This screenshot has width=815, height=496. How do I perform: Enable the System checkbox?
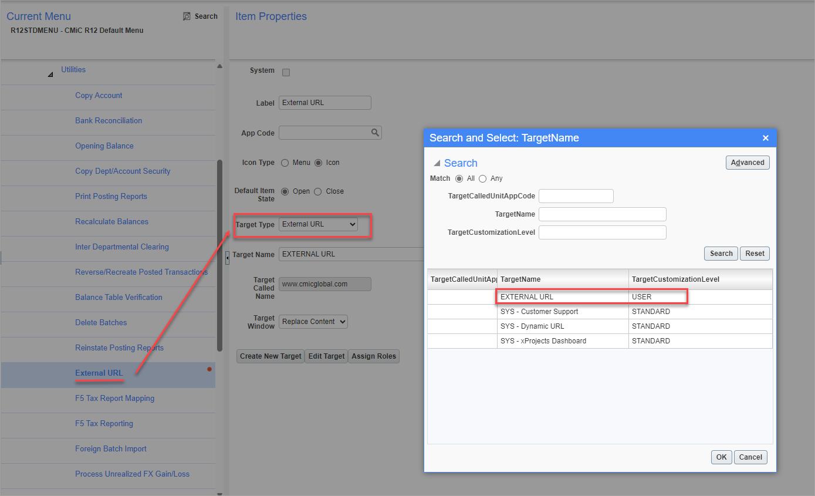[286, 71]
